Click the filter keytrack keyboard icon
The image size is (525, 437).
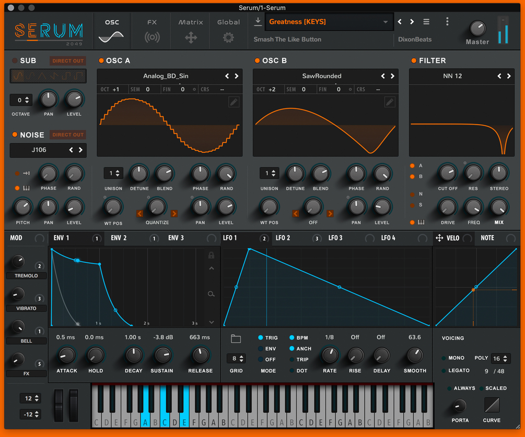tap(421, 222)
